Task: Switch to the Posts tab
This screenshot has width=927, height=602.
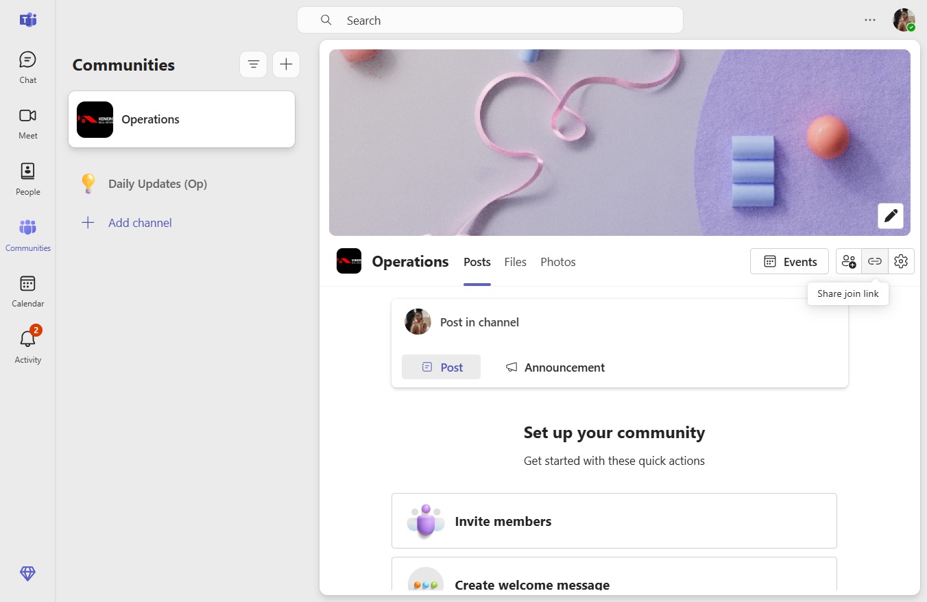Action: pyautogui.click(x=477, y=262)
